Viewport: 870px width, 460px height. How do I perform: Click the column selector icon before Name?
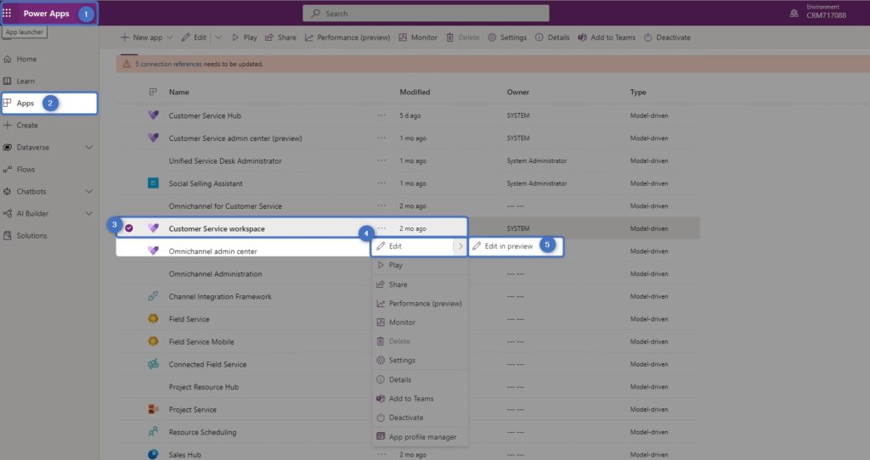point(153,92)
